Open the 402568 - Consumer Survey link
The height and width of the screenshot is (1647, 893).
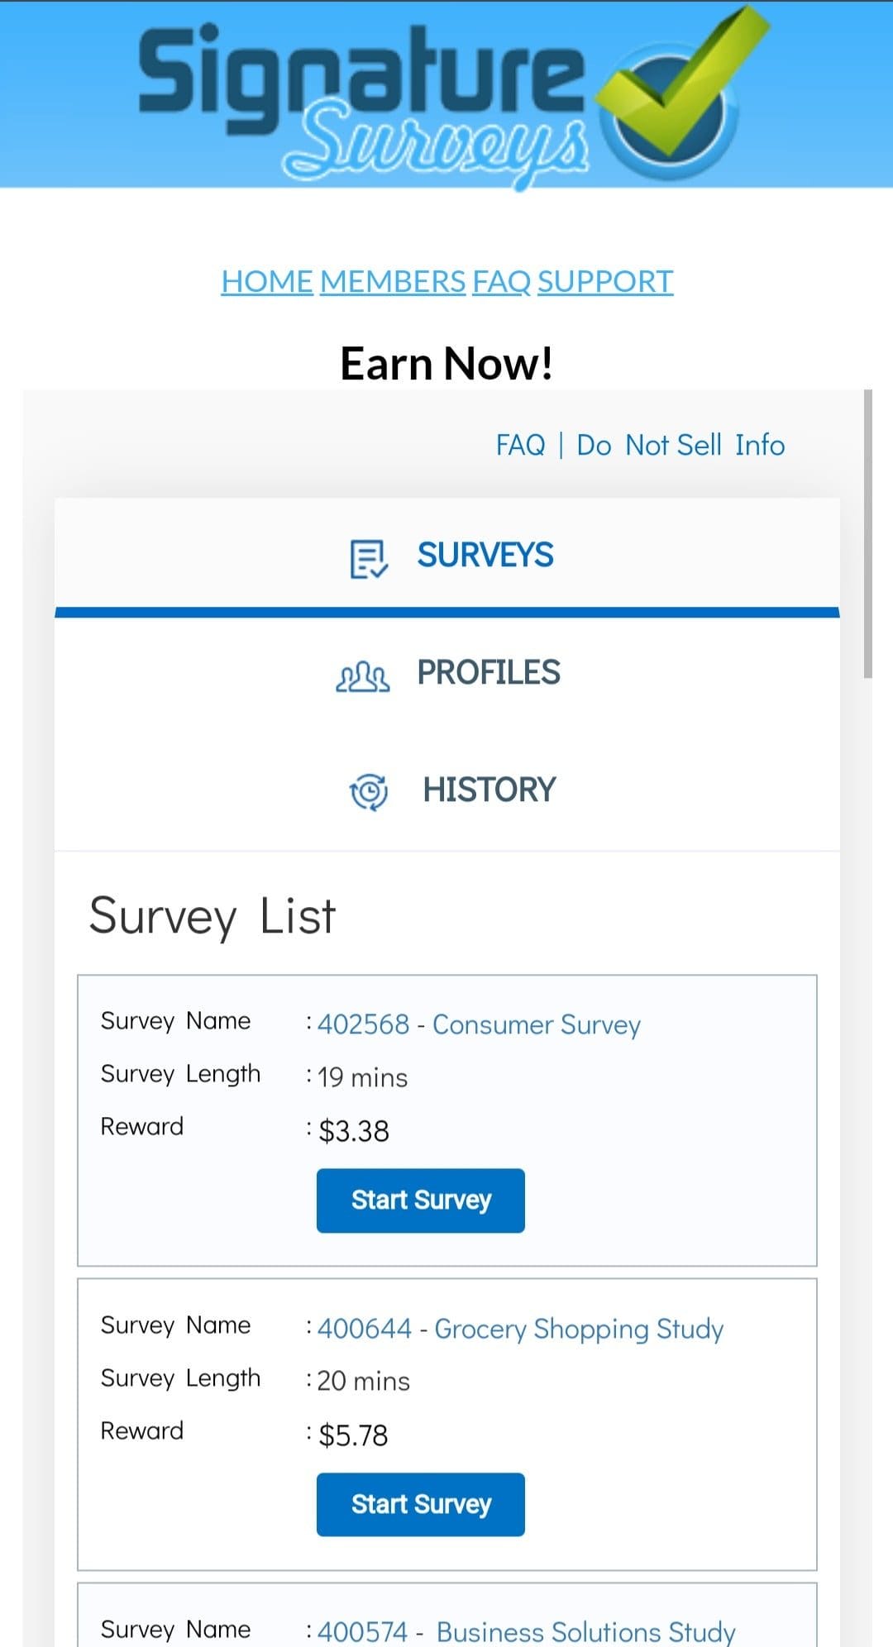[x=479, y=1025]
